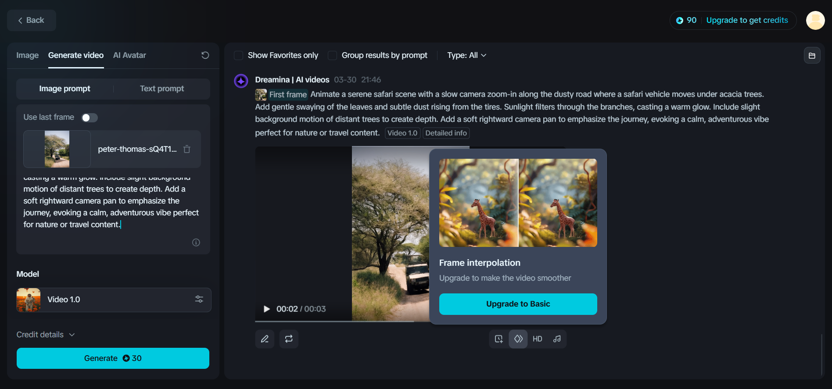
Task: Seek on the video progress bar
Action: 342,321
